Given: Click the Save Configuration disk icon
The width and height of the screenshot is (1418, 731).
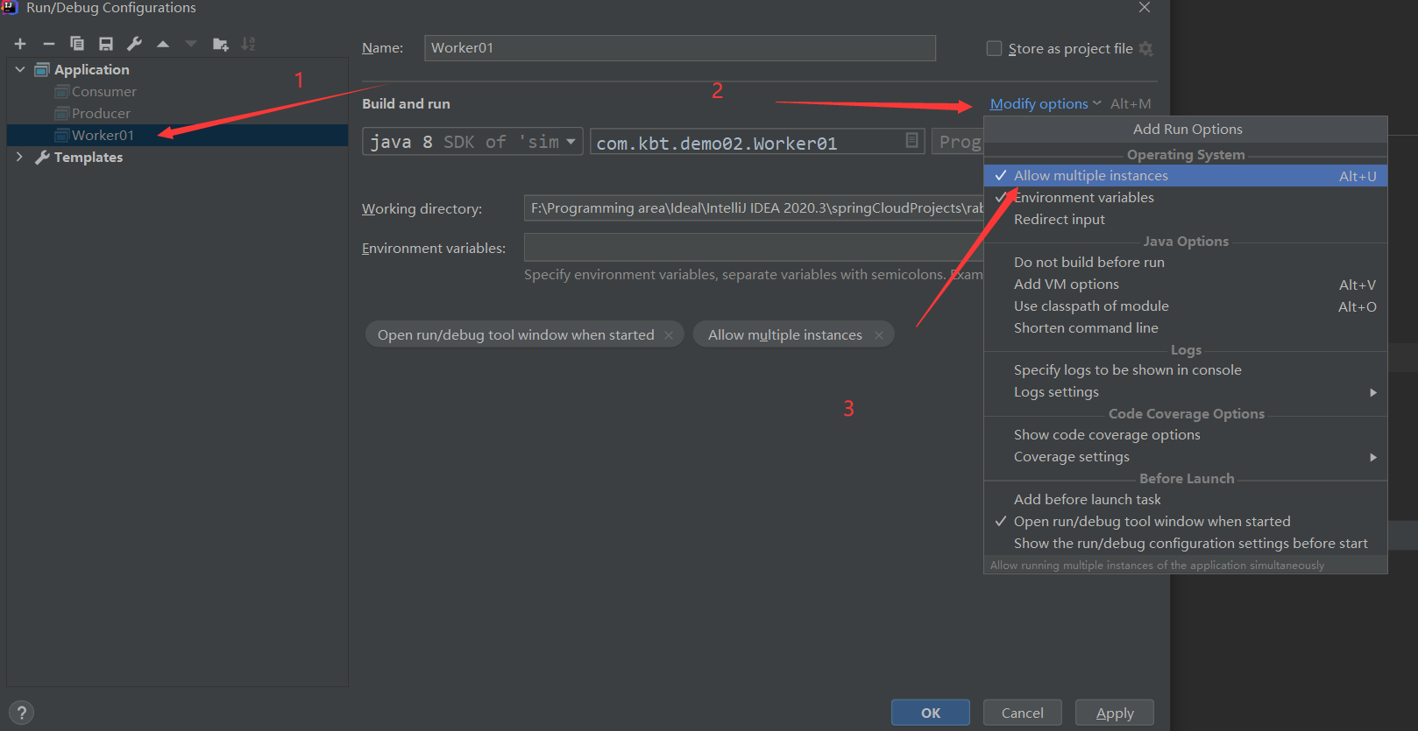Looking at the screenshot, I should pyautogui.click(x=106, y=44).
